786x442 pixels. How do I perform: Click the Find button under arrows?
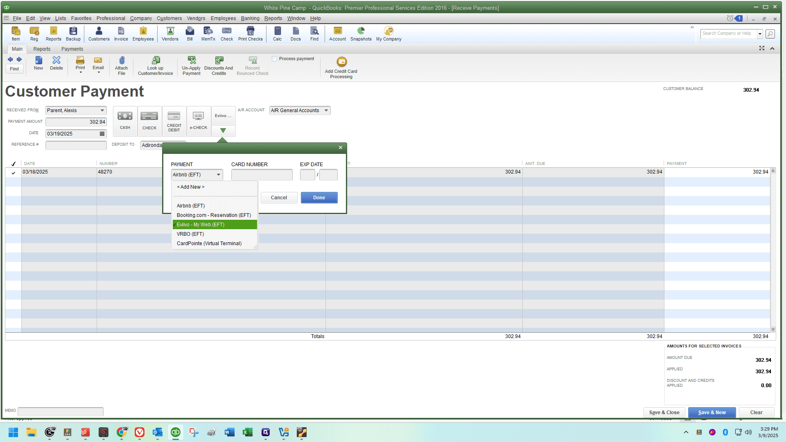14,69
